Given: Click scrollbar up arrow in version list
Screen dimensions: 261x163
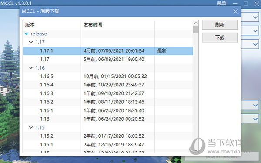Looking at the screenshot, I should pyautogui.click(x=196, y=23).
